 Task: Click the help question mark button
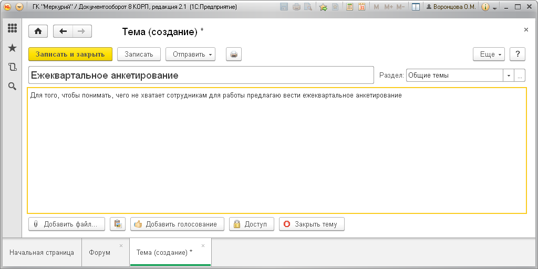point(518,55)
